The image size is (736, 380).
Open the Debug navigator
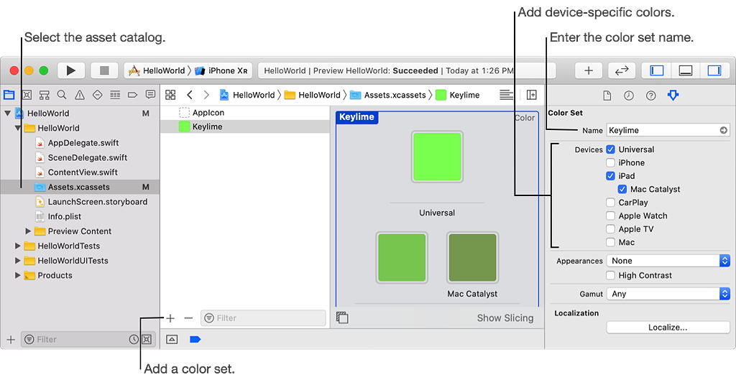click(x=115, y=95)
